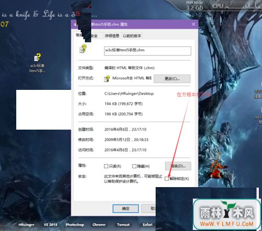262x231 pixels.
Task: Switch to the 以前的版本 tab
Action: pyautogui.click(x=132, y=36)
